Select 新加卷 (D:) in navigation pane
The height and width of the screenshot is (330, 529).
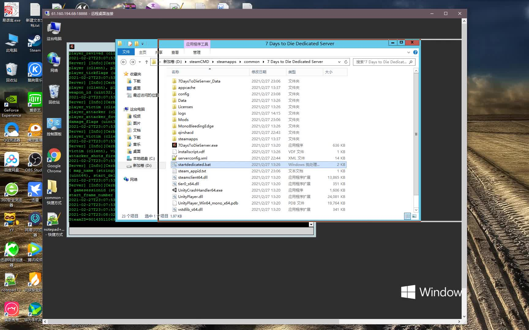(x=142, y=165)
